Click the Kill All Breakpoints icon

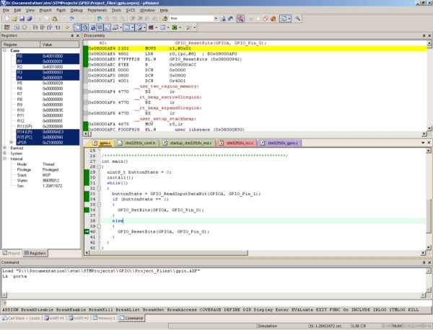tap(273, 19)
